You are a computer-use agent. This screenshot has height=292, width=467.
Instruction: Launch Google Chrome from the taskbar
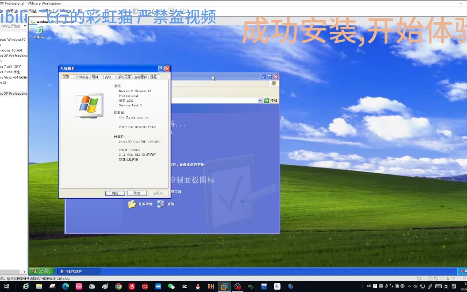click(118, 287)
